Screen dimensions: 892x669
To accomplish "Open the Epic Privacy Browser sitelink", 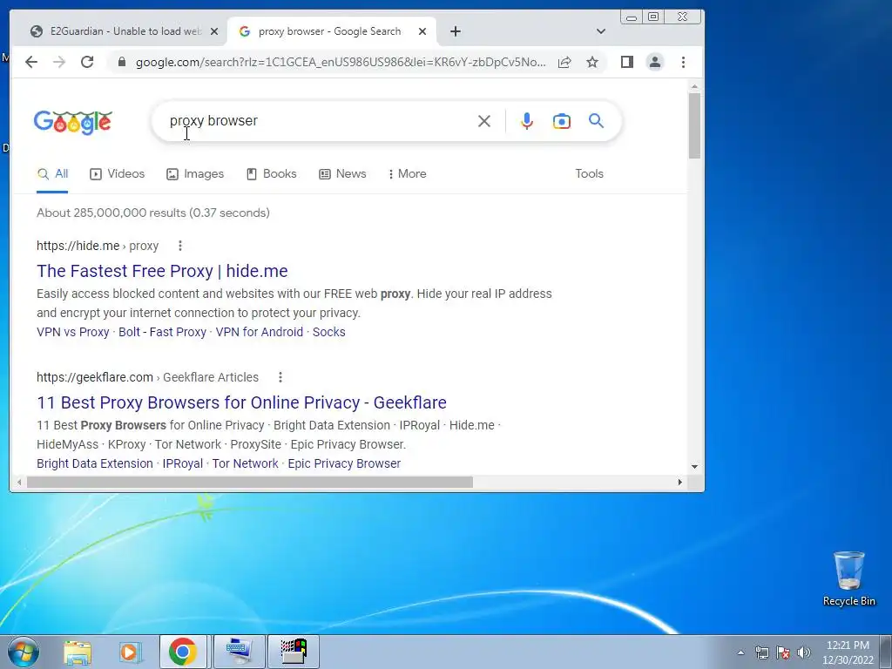I will coord(344,463).
